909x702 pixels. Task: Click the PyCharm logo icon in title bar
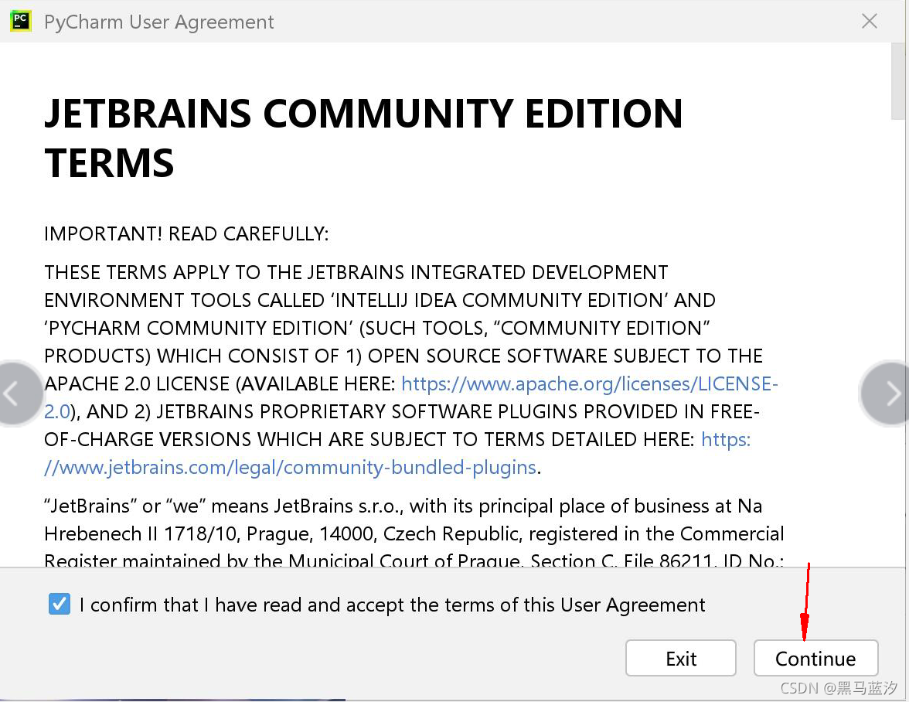click(x=21, y=22)
